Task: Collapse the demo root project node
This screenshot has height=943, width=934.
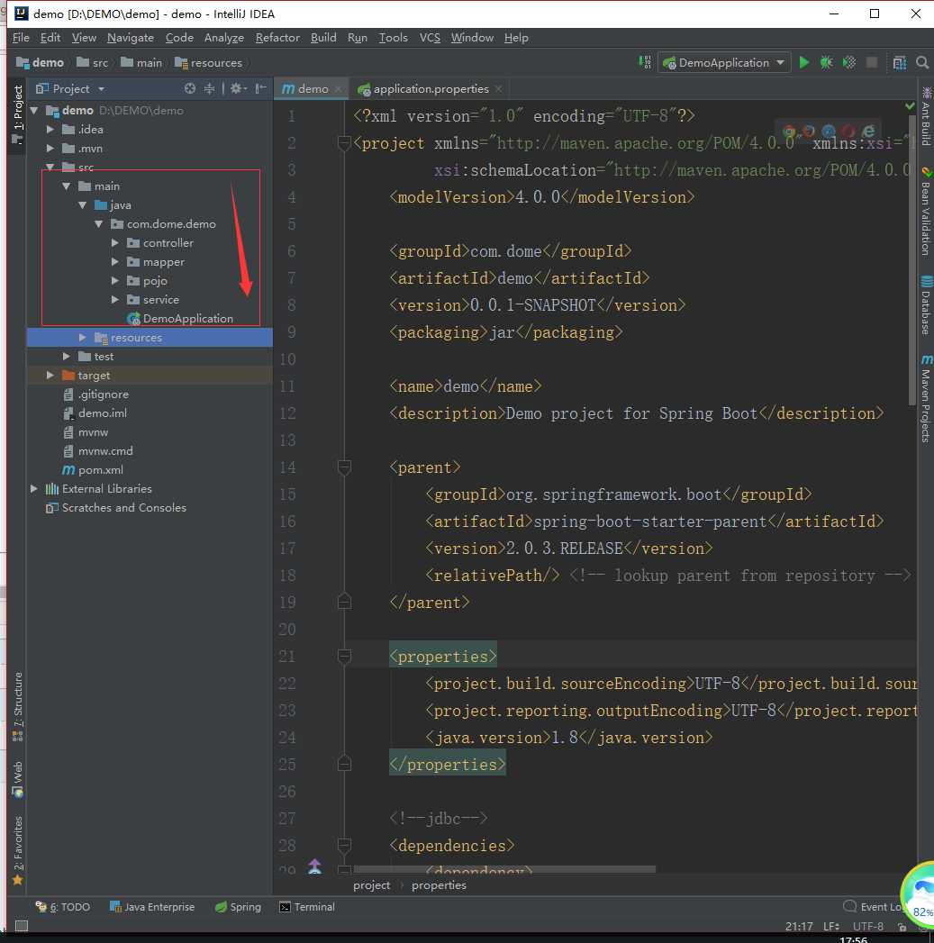Action: pyautogui.click(x=34, y=111)
